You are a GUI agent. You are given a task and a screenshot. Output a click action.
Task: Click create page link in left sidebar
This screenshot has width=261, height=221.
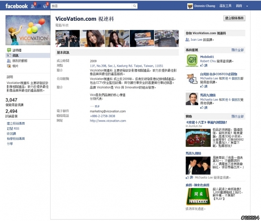[15, 123]
